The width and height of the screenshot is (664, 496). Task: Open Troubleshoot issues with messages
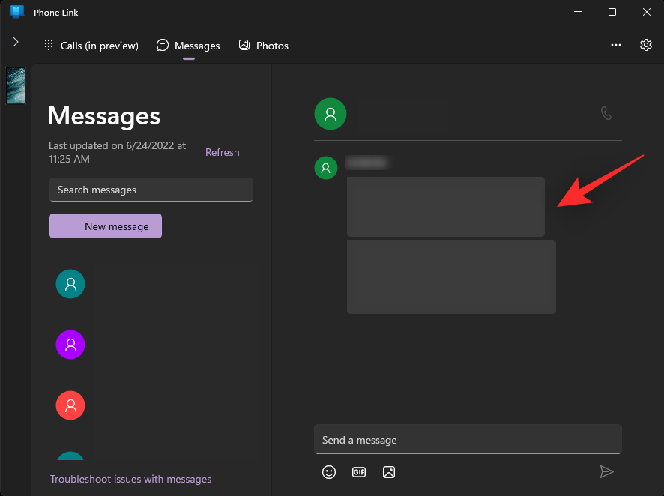pyautogui.click(x=130, y=479)
